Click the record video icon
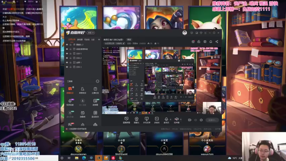This screenshot has height=161, width=286. click(190, 120)
